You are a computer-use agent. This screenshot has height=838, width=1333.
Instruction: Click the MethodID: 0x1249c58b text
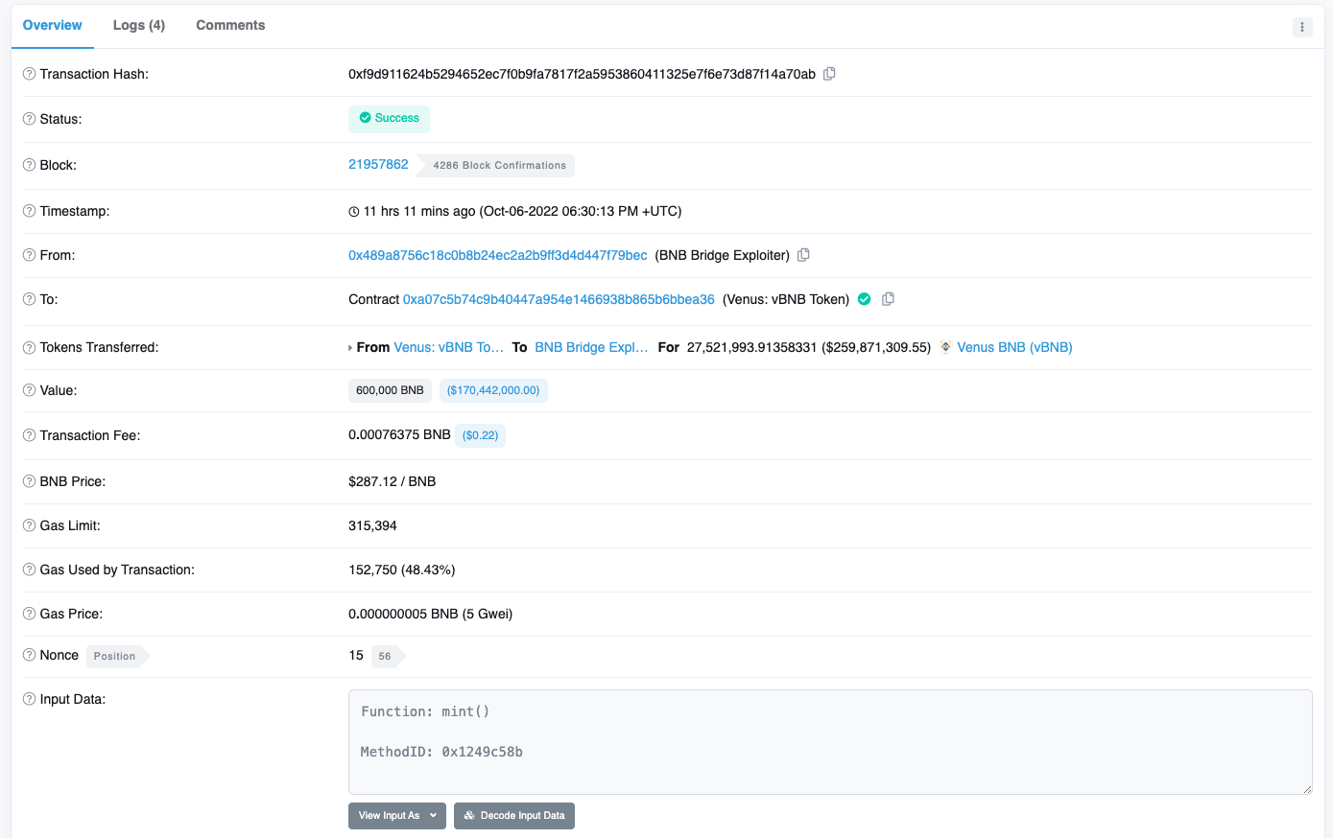click(441, 752)
